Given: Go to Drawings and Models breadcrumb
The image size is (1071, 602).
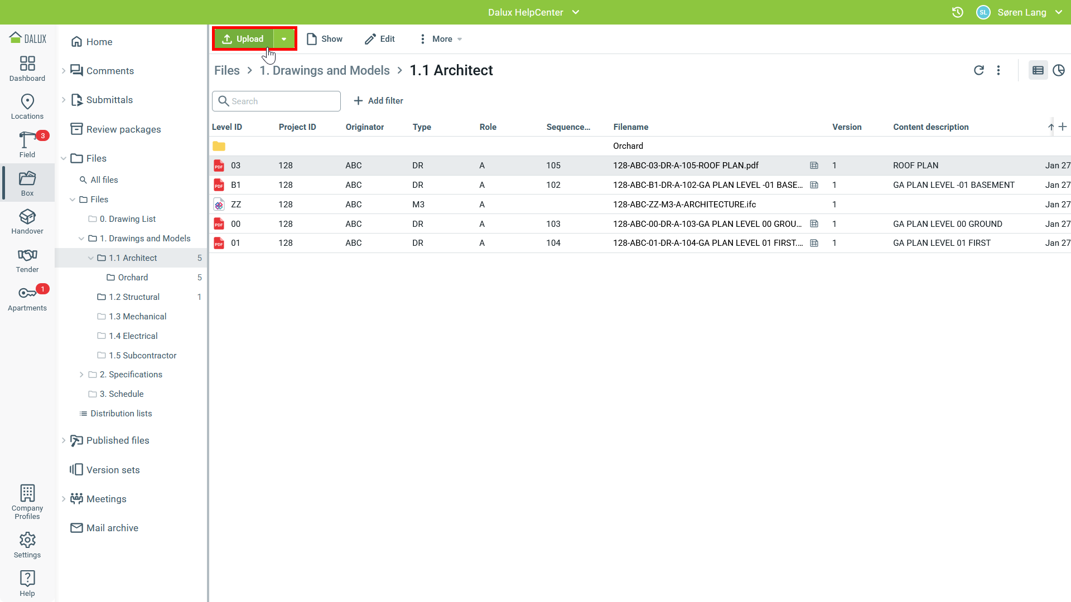Looking at the screenshot, I should 325,70.
